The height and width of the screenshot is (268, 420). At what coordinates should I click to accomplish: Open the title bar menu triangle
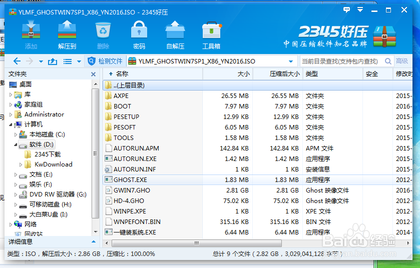pos(360,10)
